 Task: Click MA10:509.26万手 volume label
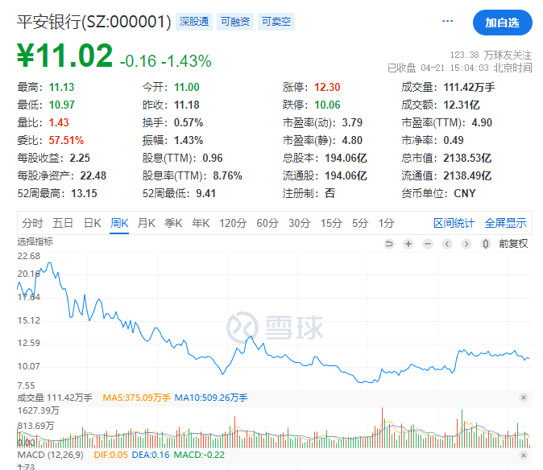pos(211,398)
